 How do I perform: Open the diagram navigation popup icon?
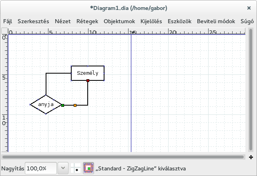[251, 157]
